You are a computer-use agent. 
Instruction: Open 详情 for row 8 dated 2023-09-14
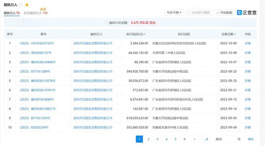[x=248, y=109]
